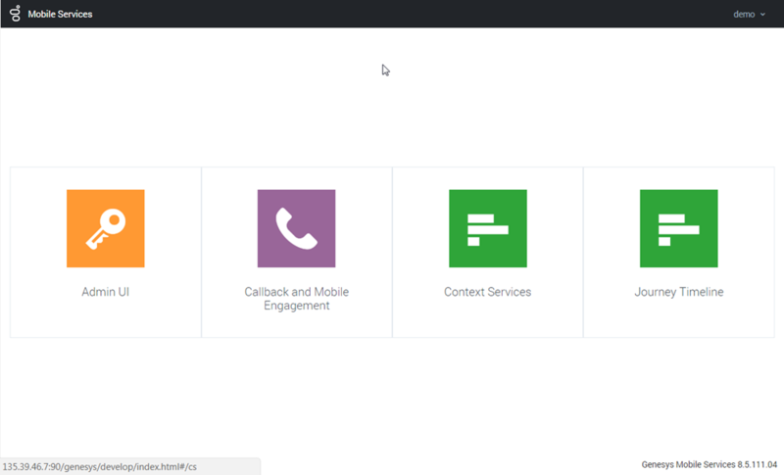The image size is (784, 475).
Task: Click blank space below the Journey Timeline label
Action: (678, 321)
